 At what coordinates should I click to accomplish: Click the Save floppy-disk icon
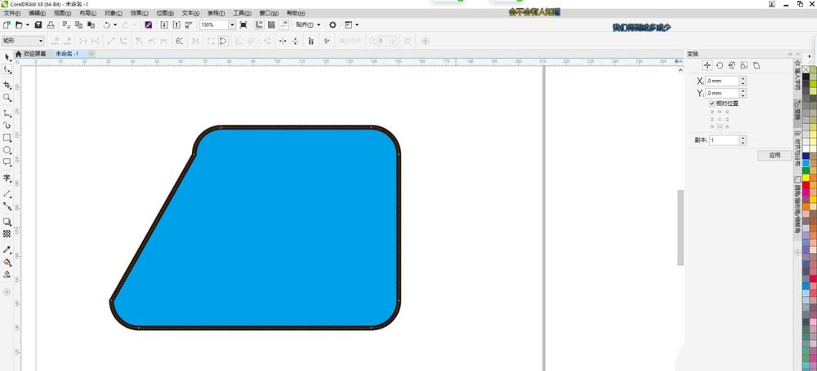click(x=38, y=24)
